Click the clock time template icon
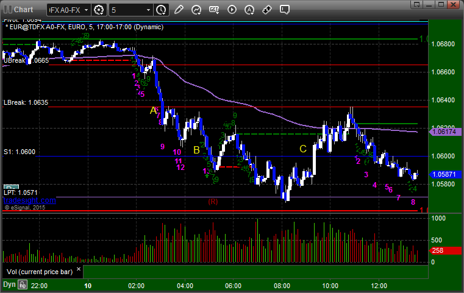 tap(161, 10)
